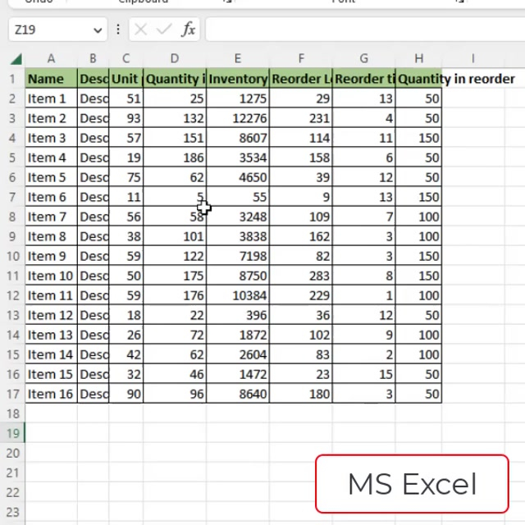Click the MS Excel label box
This screenshot has width=525, height=525.
pyautogui.click(x=412, y=484)
